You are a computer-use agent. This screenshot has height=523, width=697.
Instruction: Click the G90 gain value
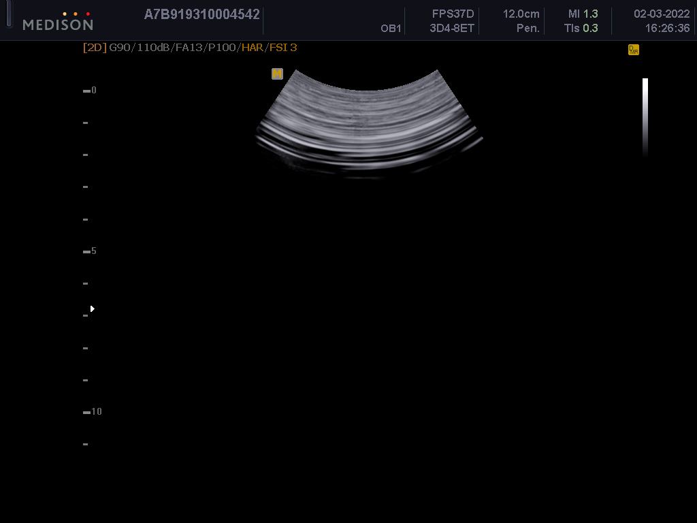coord(118,48)
